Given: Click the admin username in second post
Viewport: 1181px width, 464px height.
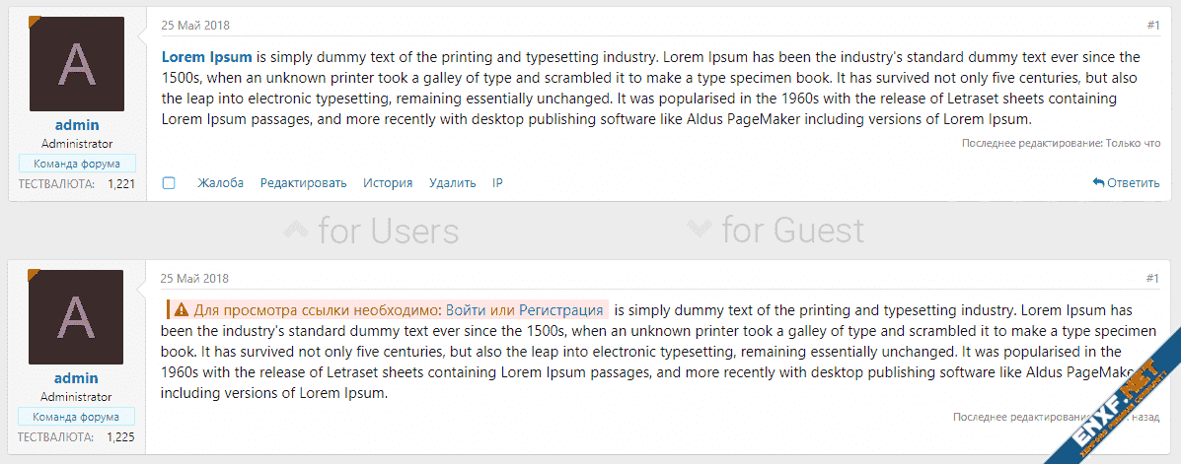Looking at the screenshot, I should click(x=77, y=378).
